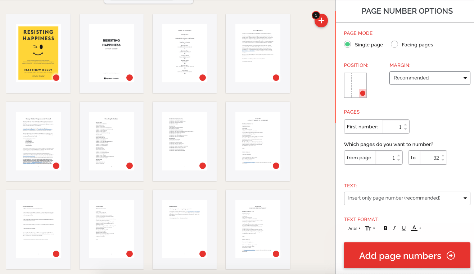Image resolution: width=474 pixels, height=274 pixels.
Task: Select the yellow Resisting Happiness cover thumbnail
Action: (x=39, y=53)
